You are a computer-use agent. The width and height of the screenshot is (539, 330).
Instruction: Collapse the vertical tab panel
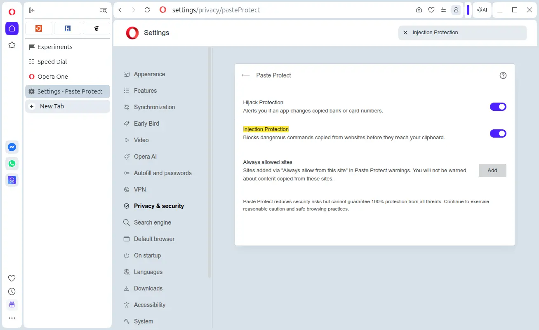[x=32, y=10]
